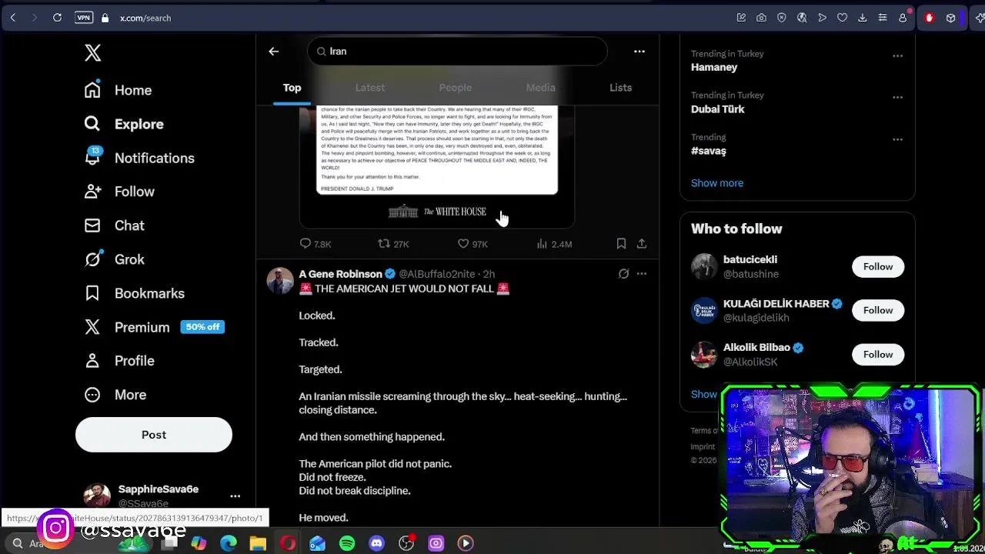This screenshot has height=554, width=985.
Task: Open Chat from the sidebar
Action: click(x=114, y=225)
